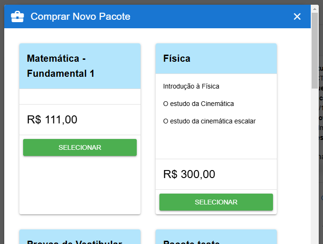Click empty space below Física topic list
Image resolution: width=323 pixels, height=244 pixels.
coord(216,144)
